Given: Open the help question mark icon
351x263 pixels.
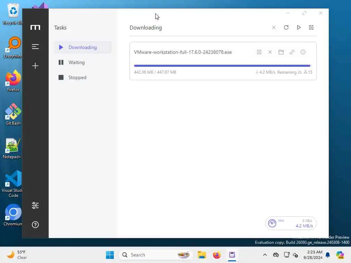Looking at the screenshot, I should (35, 225).
